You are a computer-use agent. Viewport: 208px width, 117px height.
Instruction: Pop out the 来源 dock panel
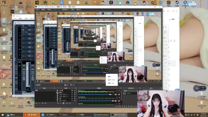(x=76, y=88)
